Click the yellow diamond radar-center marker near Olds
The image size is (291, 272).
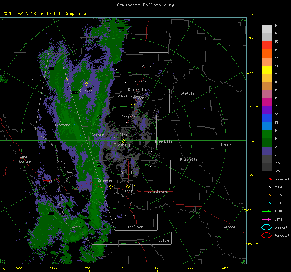(x=123, y=141)
